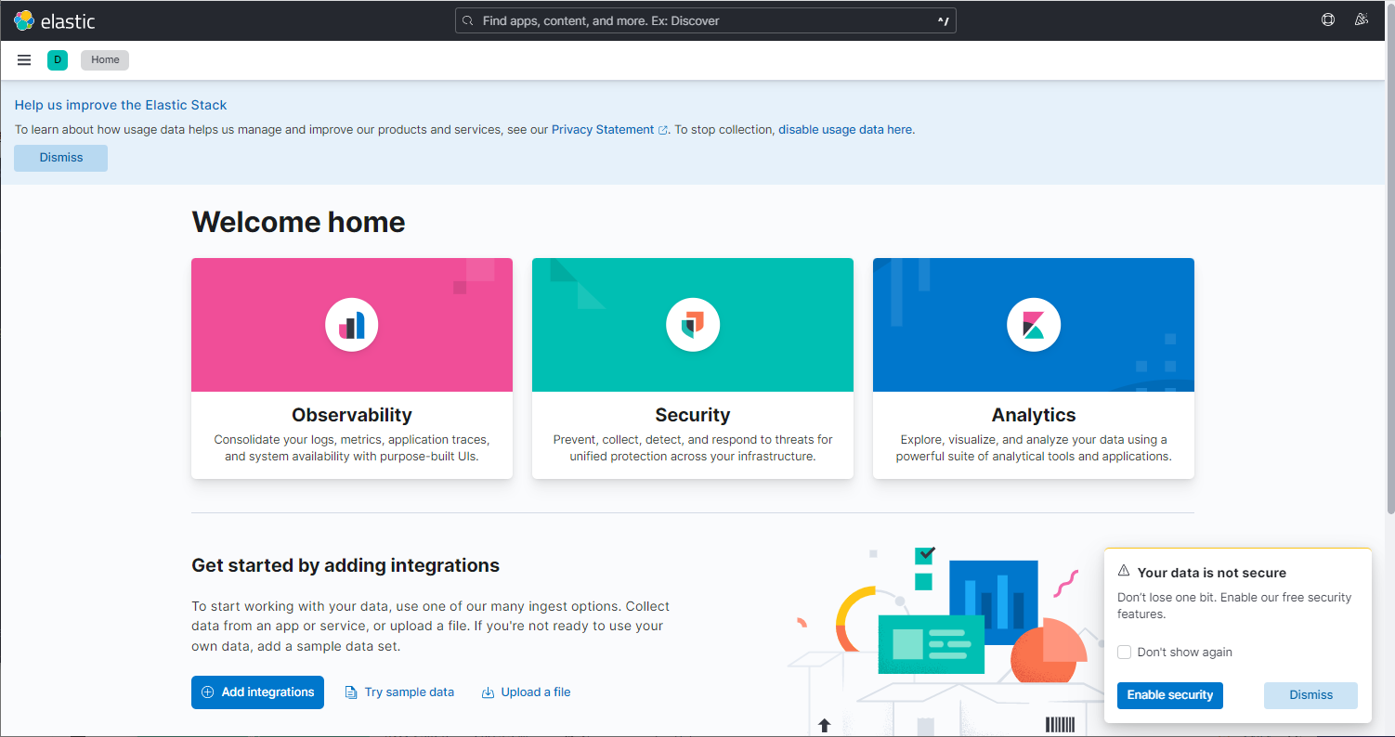
Task: Open the hamburger navigation menu
Action: coord(24,60)
